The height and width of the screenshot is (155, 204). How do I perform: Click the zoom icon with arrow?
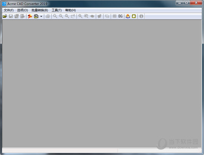[73, 16]
